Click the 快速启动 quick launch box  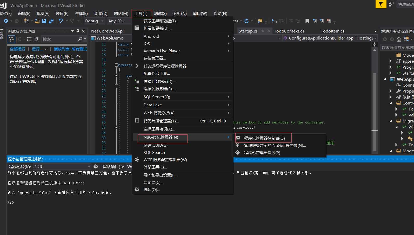[405, 4]
